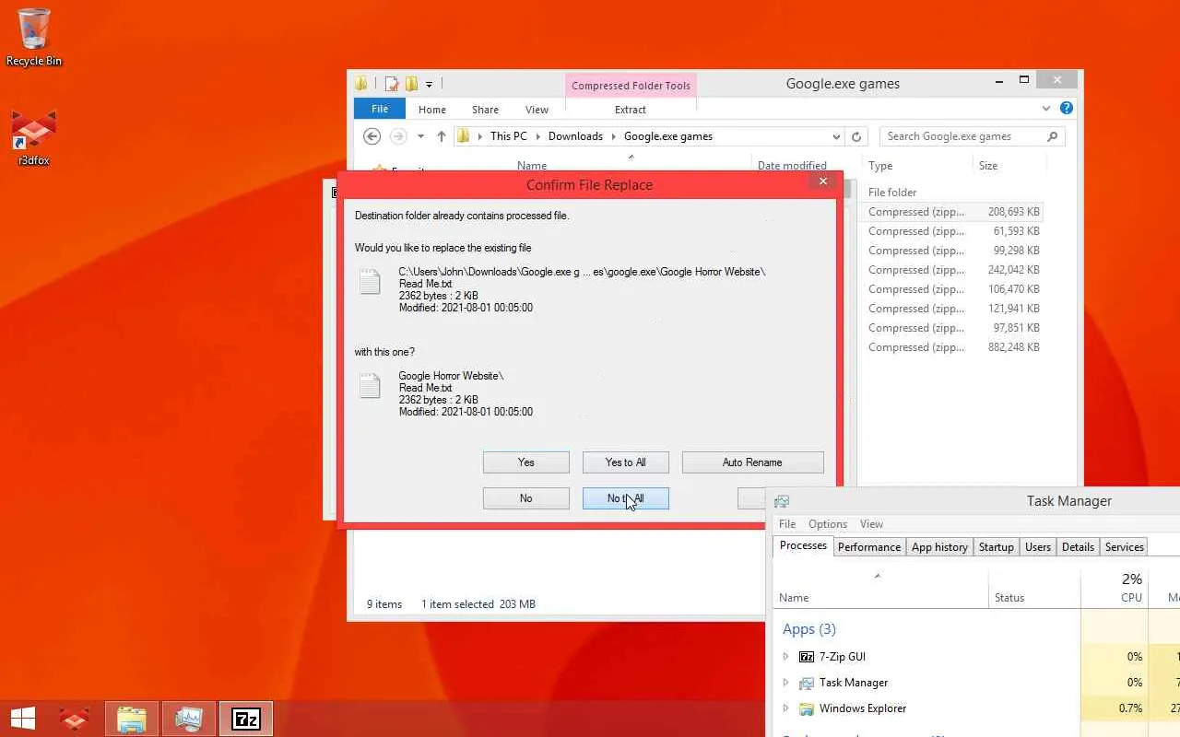1180x737 pixels.
Task: Sort processes by the CPU column
Action: tap(1115, 587)
